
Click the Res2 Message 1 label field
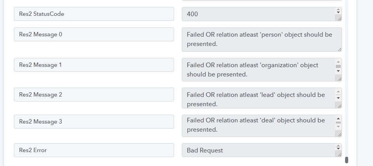(94, 65)
